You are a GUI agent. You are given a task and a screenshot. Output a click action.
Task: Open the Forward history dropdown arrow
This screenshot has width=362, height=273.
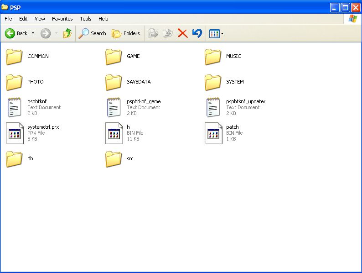(56, 33)
